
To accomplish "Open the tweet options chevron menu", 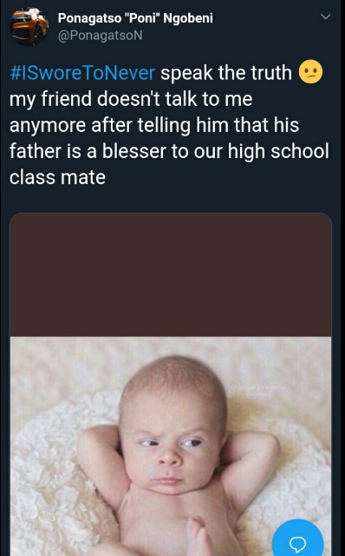I will [x=325, y=17].
